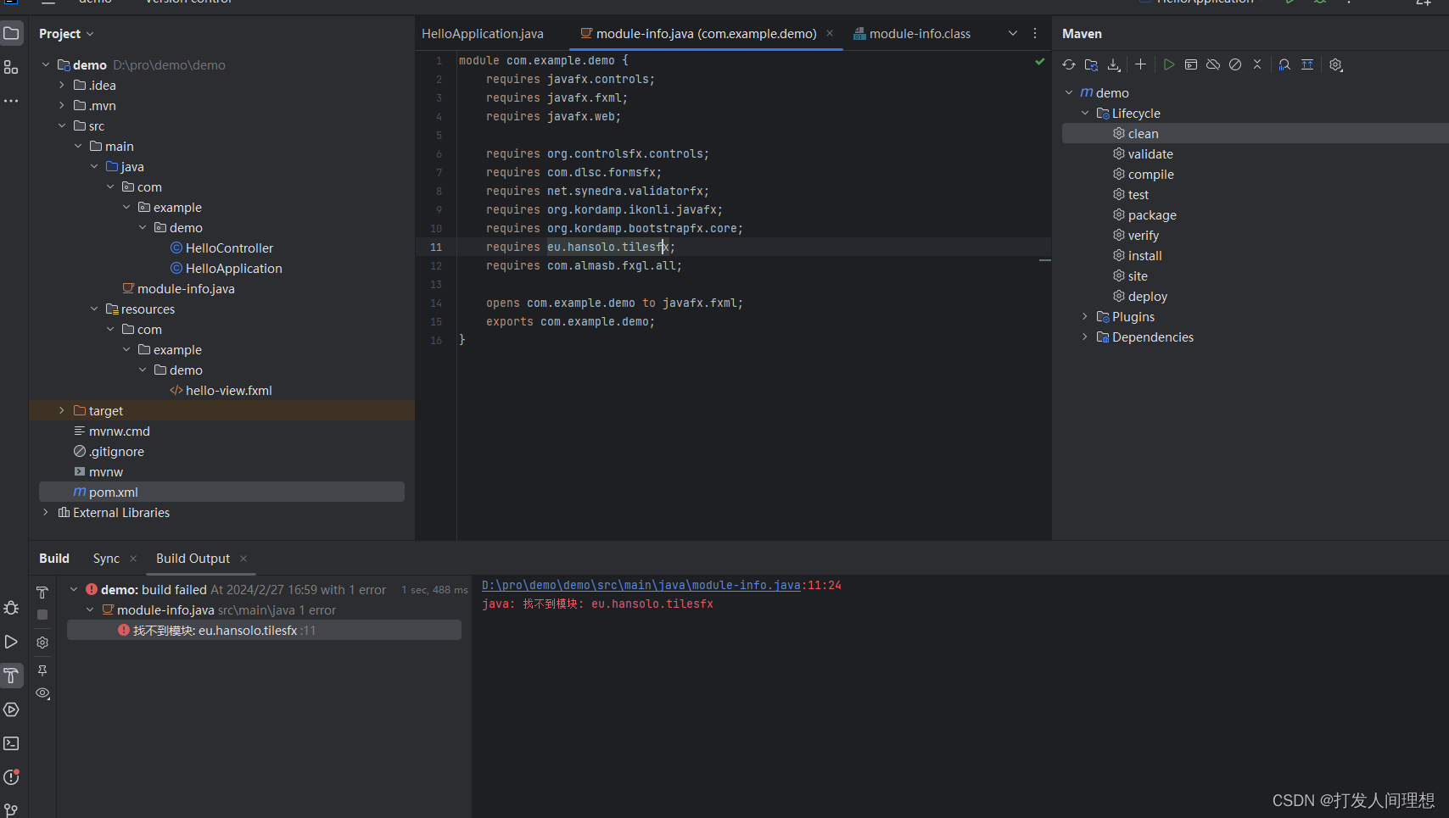Image resolution: width=1449 pixels, height=818 pixels.
Task: Collapse the src folder in Project tree
Action: pos(61,125)
